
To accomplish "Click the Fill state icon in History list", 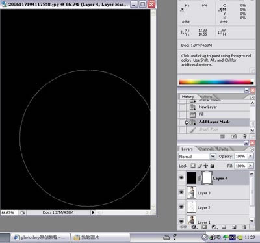I will (192, 114).
